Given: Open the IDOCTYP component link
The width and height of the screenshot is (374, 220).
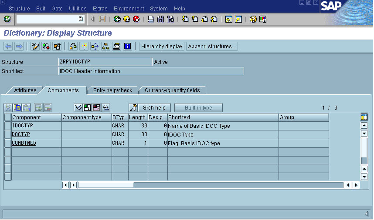Looking at the screenshot, I should pos(22,126).
